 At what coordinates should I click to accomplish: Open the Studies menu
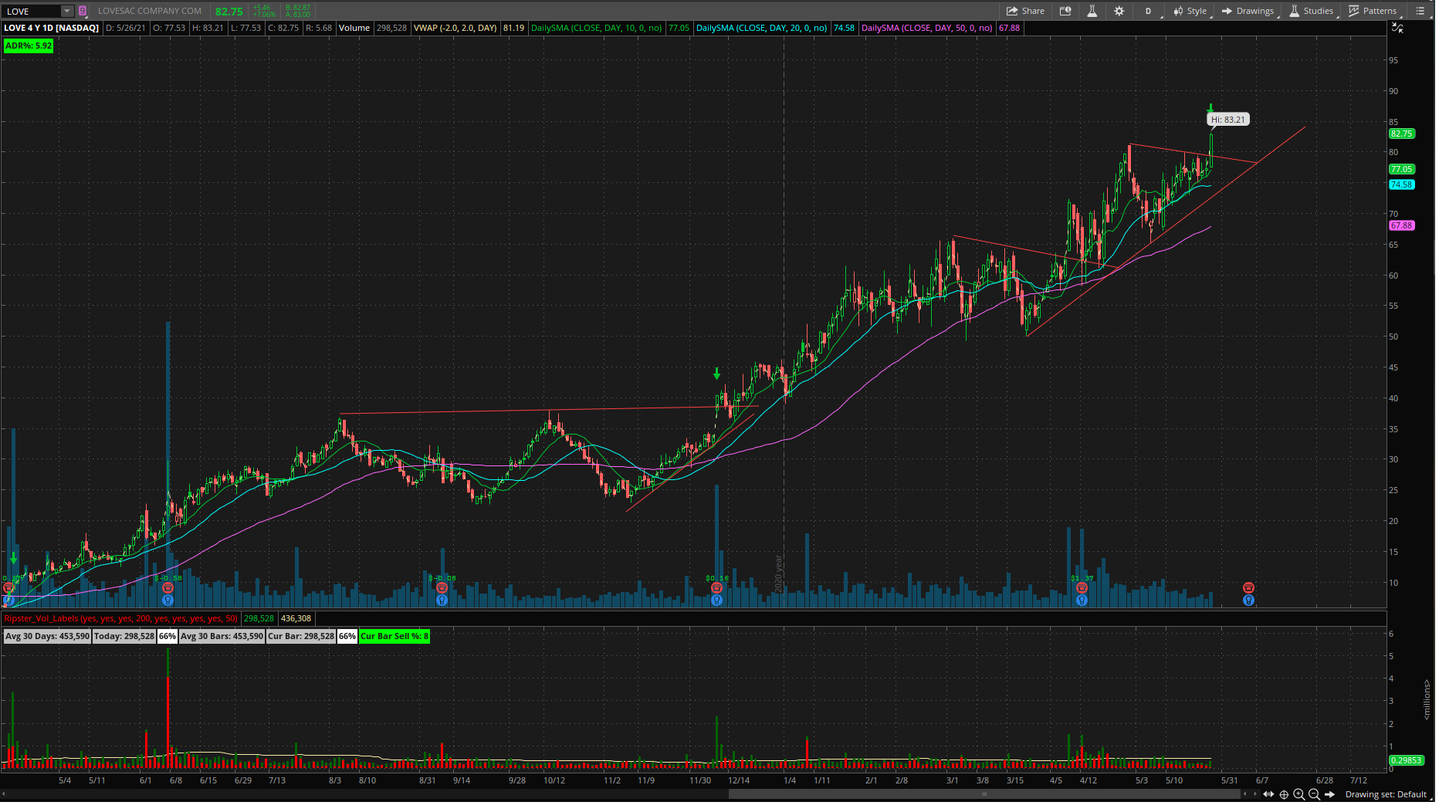pos(1314,11)
